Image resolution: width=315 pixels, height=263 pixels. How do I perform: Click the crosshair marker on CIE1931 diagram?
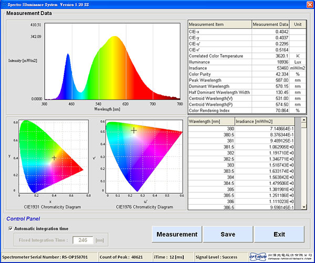coord(54,158)
